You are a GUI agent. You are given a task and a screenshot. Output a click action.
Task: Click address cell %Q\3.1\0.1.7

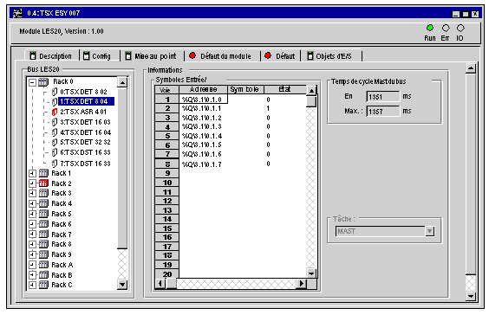coord(204,164)
